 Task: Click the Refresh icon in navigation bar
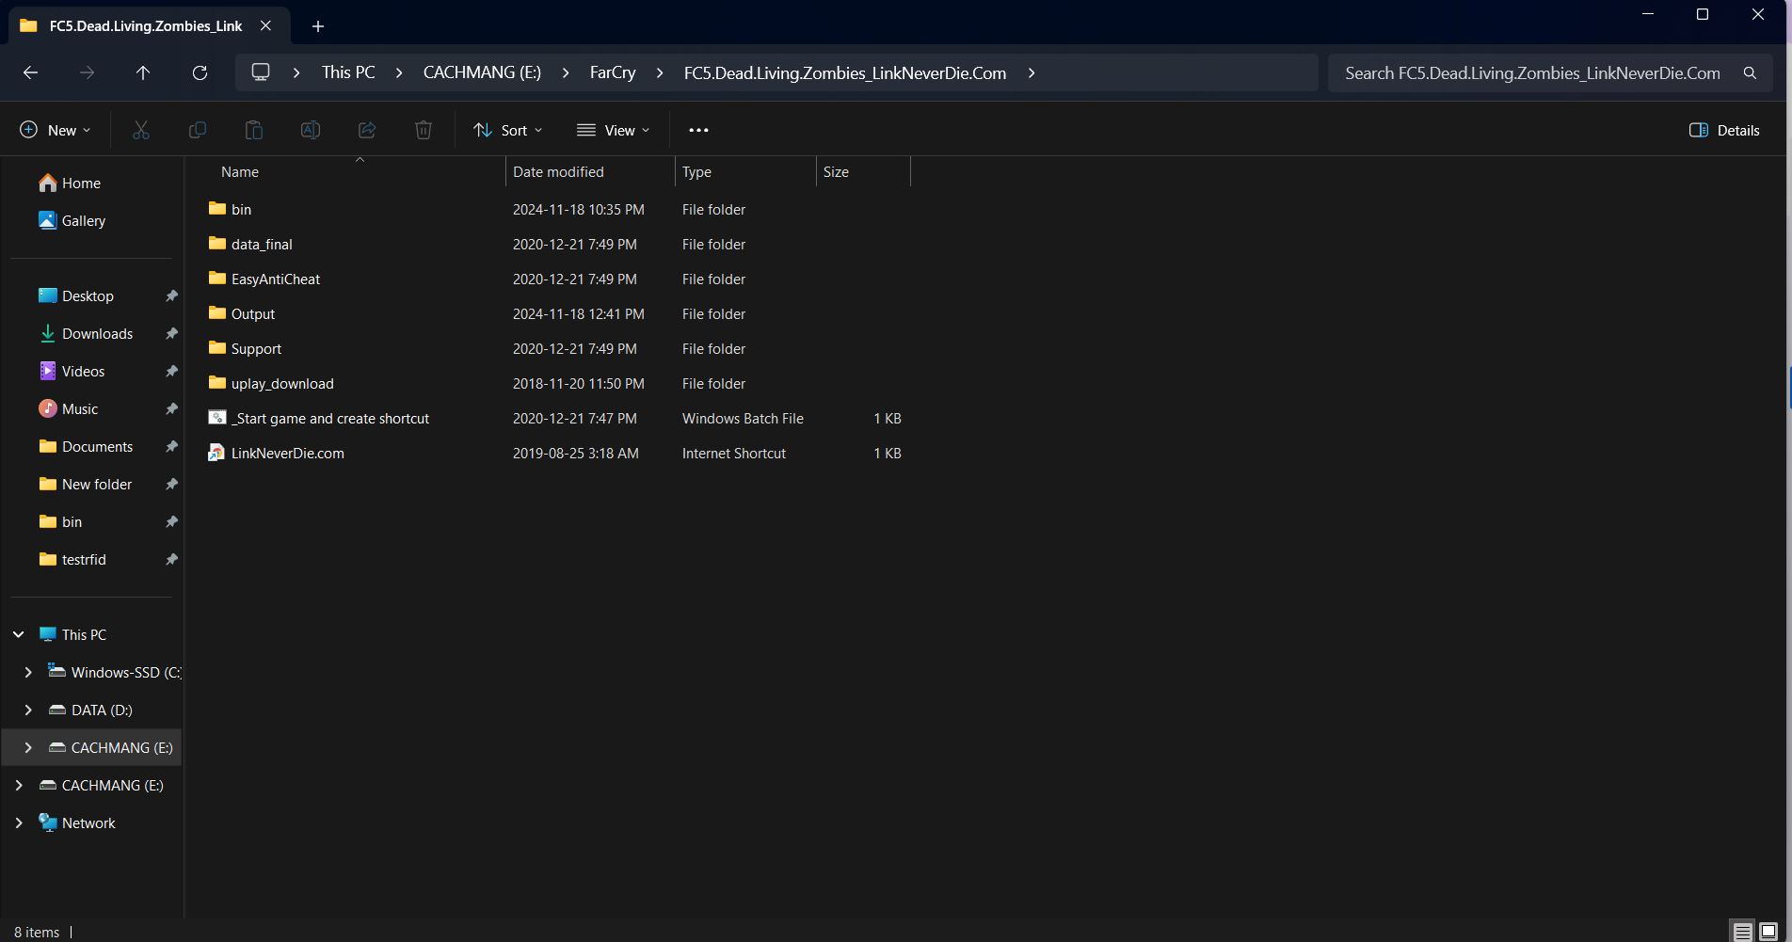[x=200, y=72]
